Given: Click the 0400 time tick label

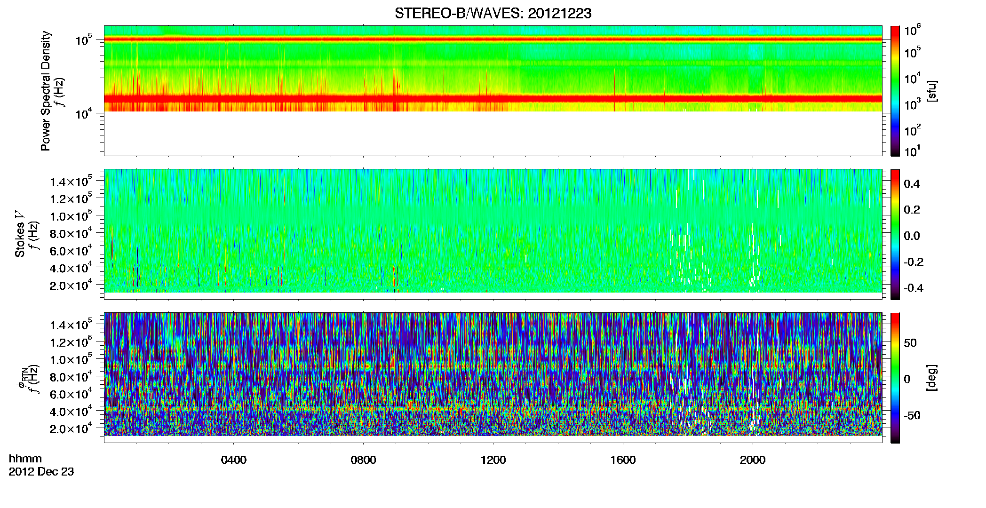Looking at the screenshot, I should coord(234,460).
